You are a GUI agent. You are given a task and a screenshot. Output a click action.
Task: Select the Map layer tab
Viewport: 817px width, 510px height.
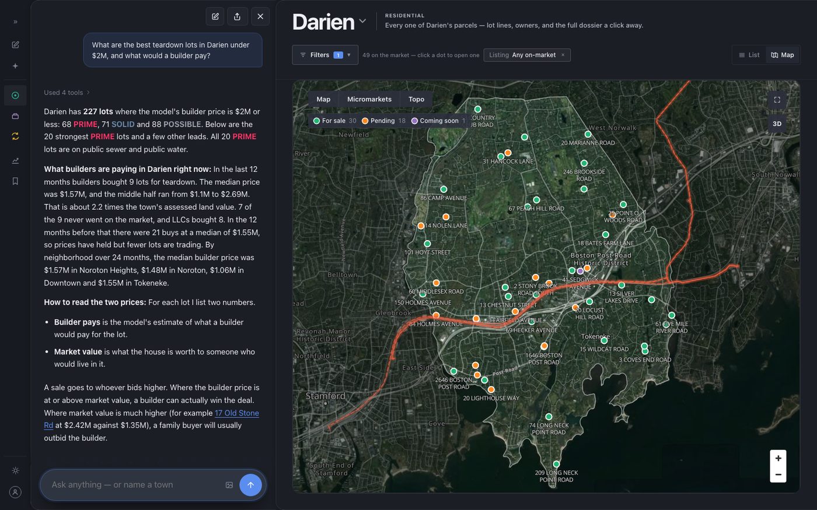[x=323, y=99]
